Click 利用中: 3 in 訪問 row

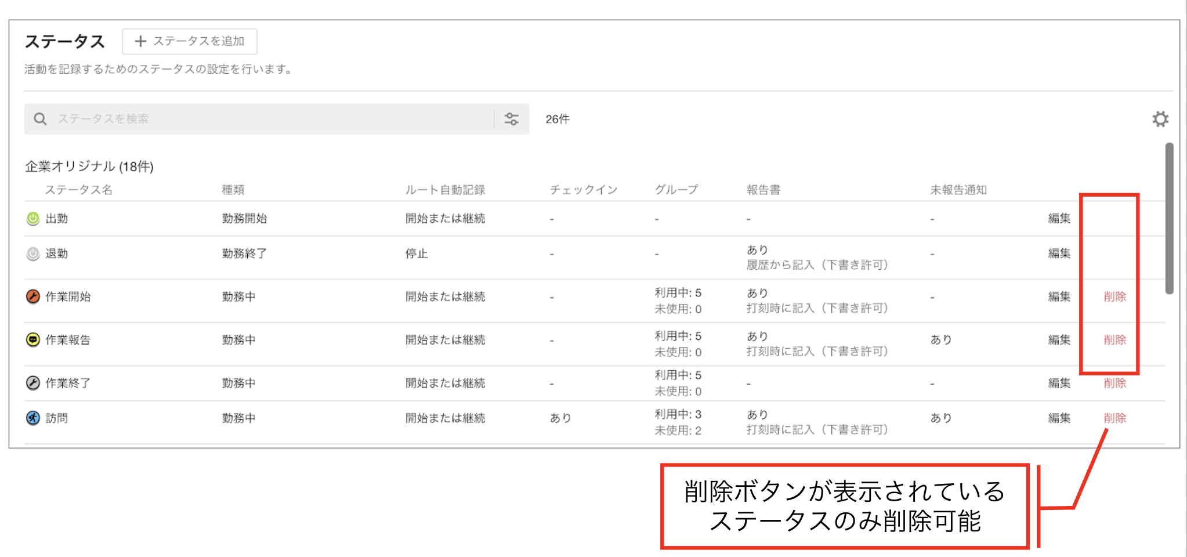(678, 414)
